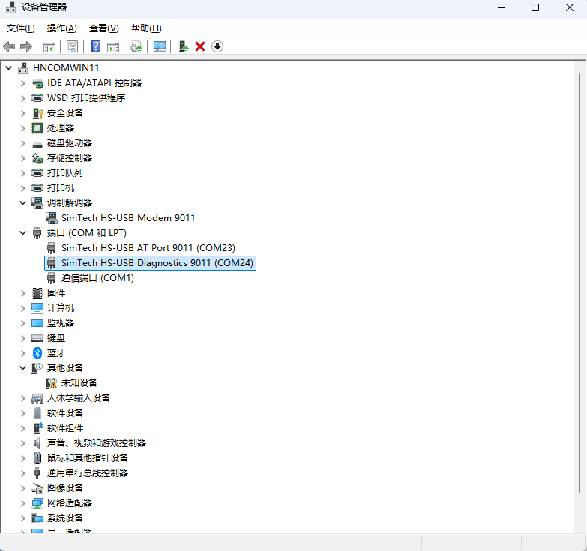
Task: Expand the 网络适配器 category
Action: [x=22, y=502]
